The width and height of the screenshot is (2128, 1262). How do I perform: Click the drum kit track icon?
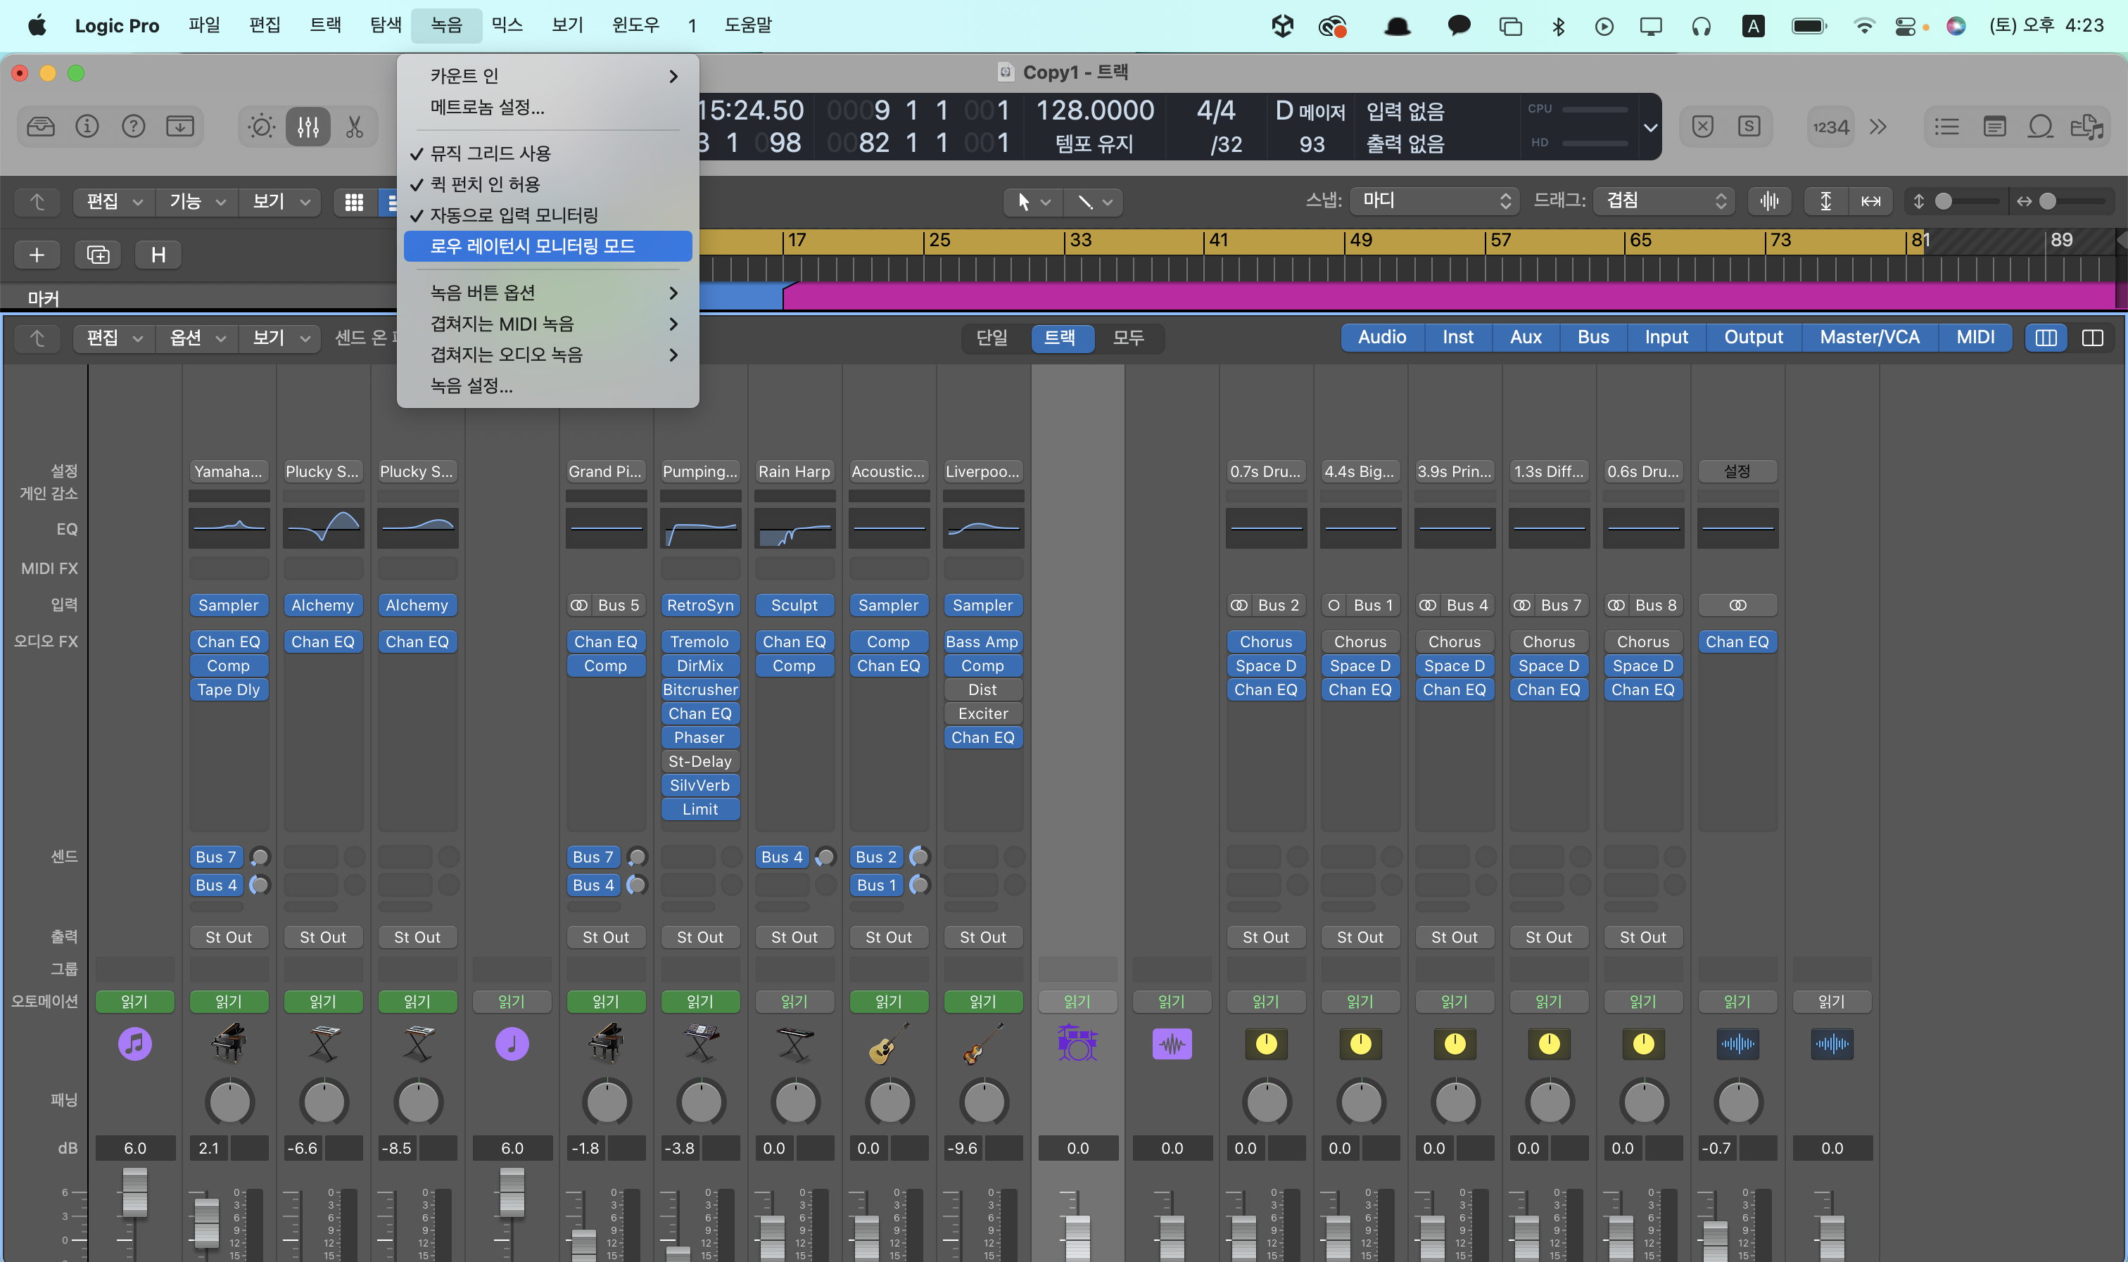[1077, 1043]
